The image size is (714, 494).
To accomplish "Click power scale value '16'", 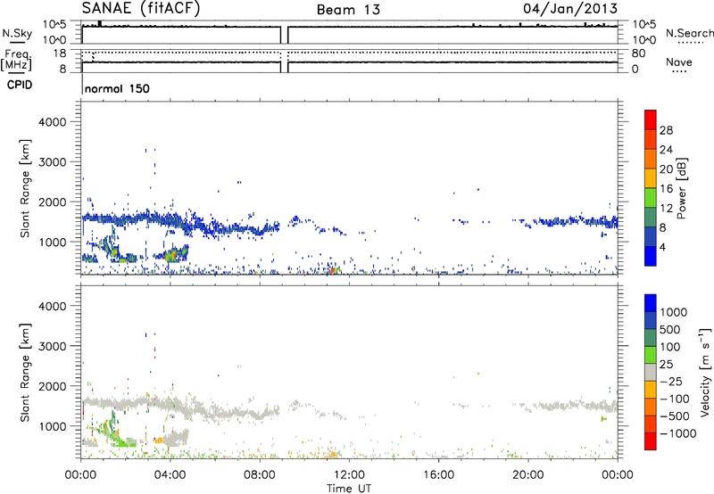I will (x=666, y=189).
